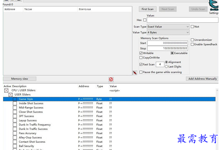Activate the 3PT Success checkbox

15,116
